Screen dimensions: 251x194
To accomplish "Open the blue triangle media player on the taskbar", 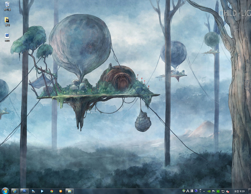I will click(42, 191).
